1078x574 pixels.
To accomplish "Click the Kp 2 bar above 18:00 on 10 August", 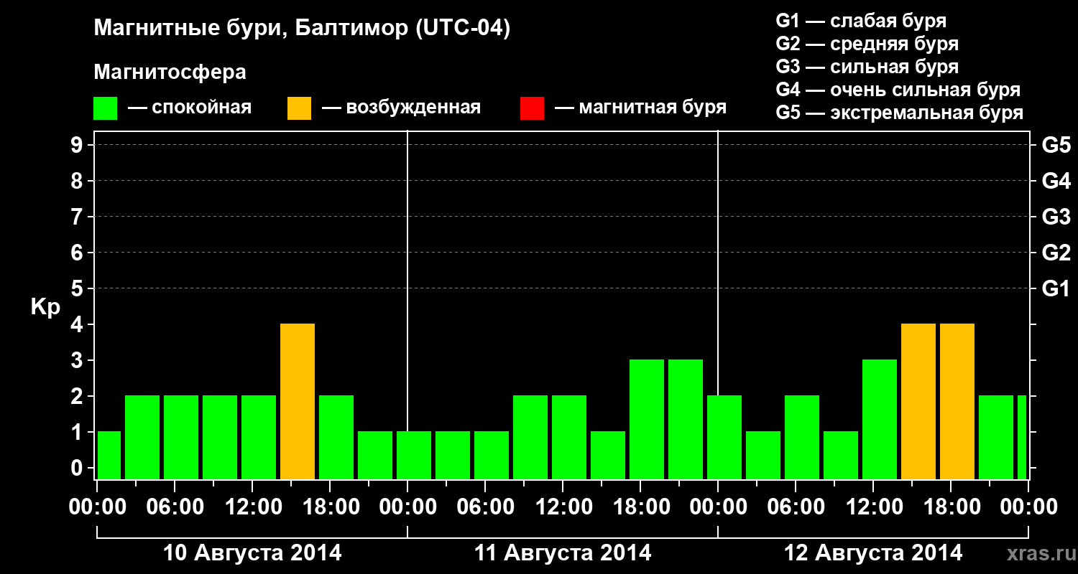I will coord(336,437).
